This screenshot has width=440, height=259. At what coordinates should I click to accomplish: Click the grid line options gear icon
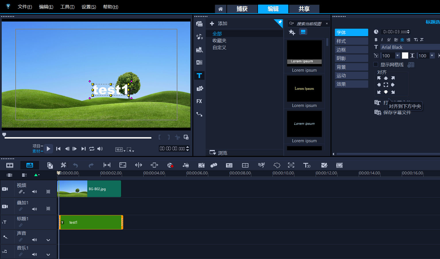pyautogui.click(x=411, y=65)
